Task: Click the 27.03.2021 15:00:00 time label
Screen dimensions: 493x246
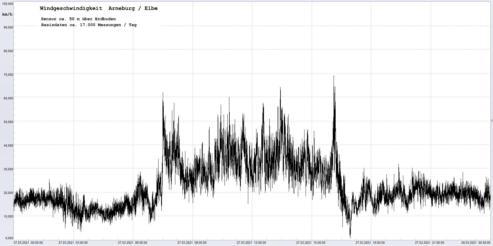Action: [311, 243]
